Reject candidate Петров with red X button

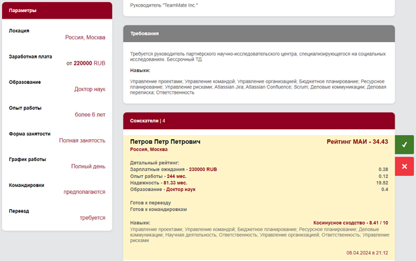[x=404, y=166]
